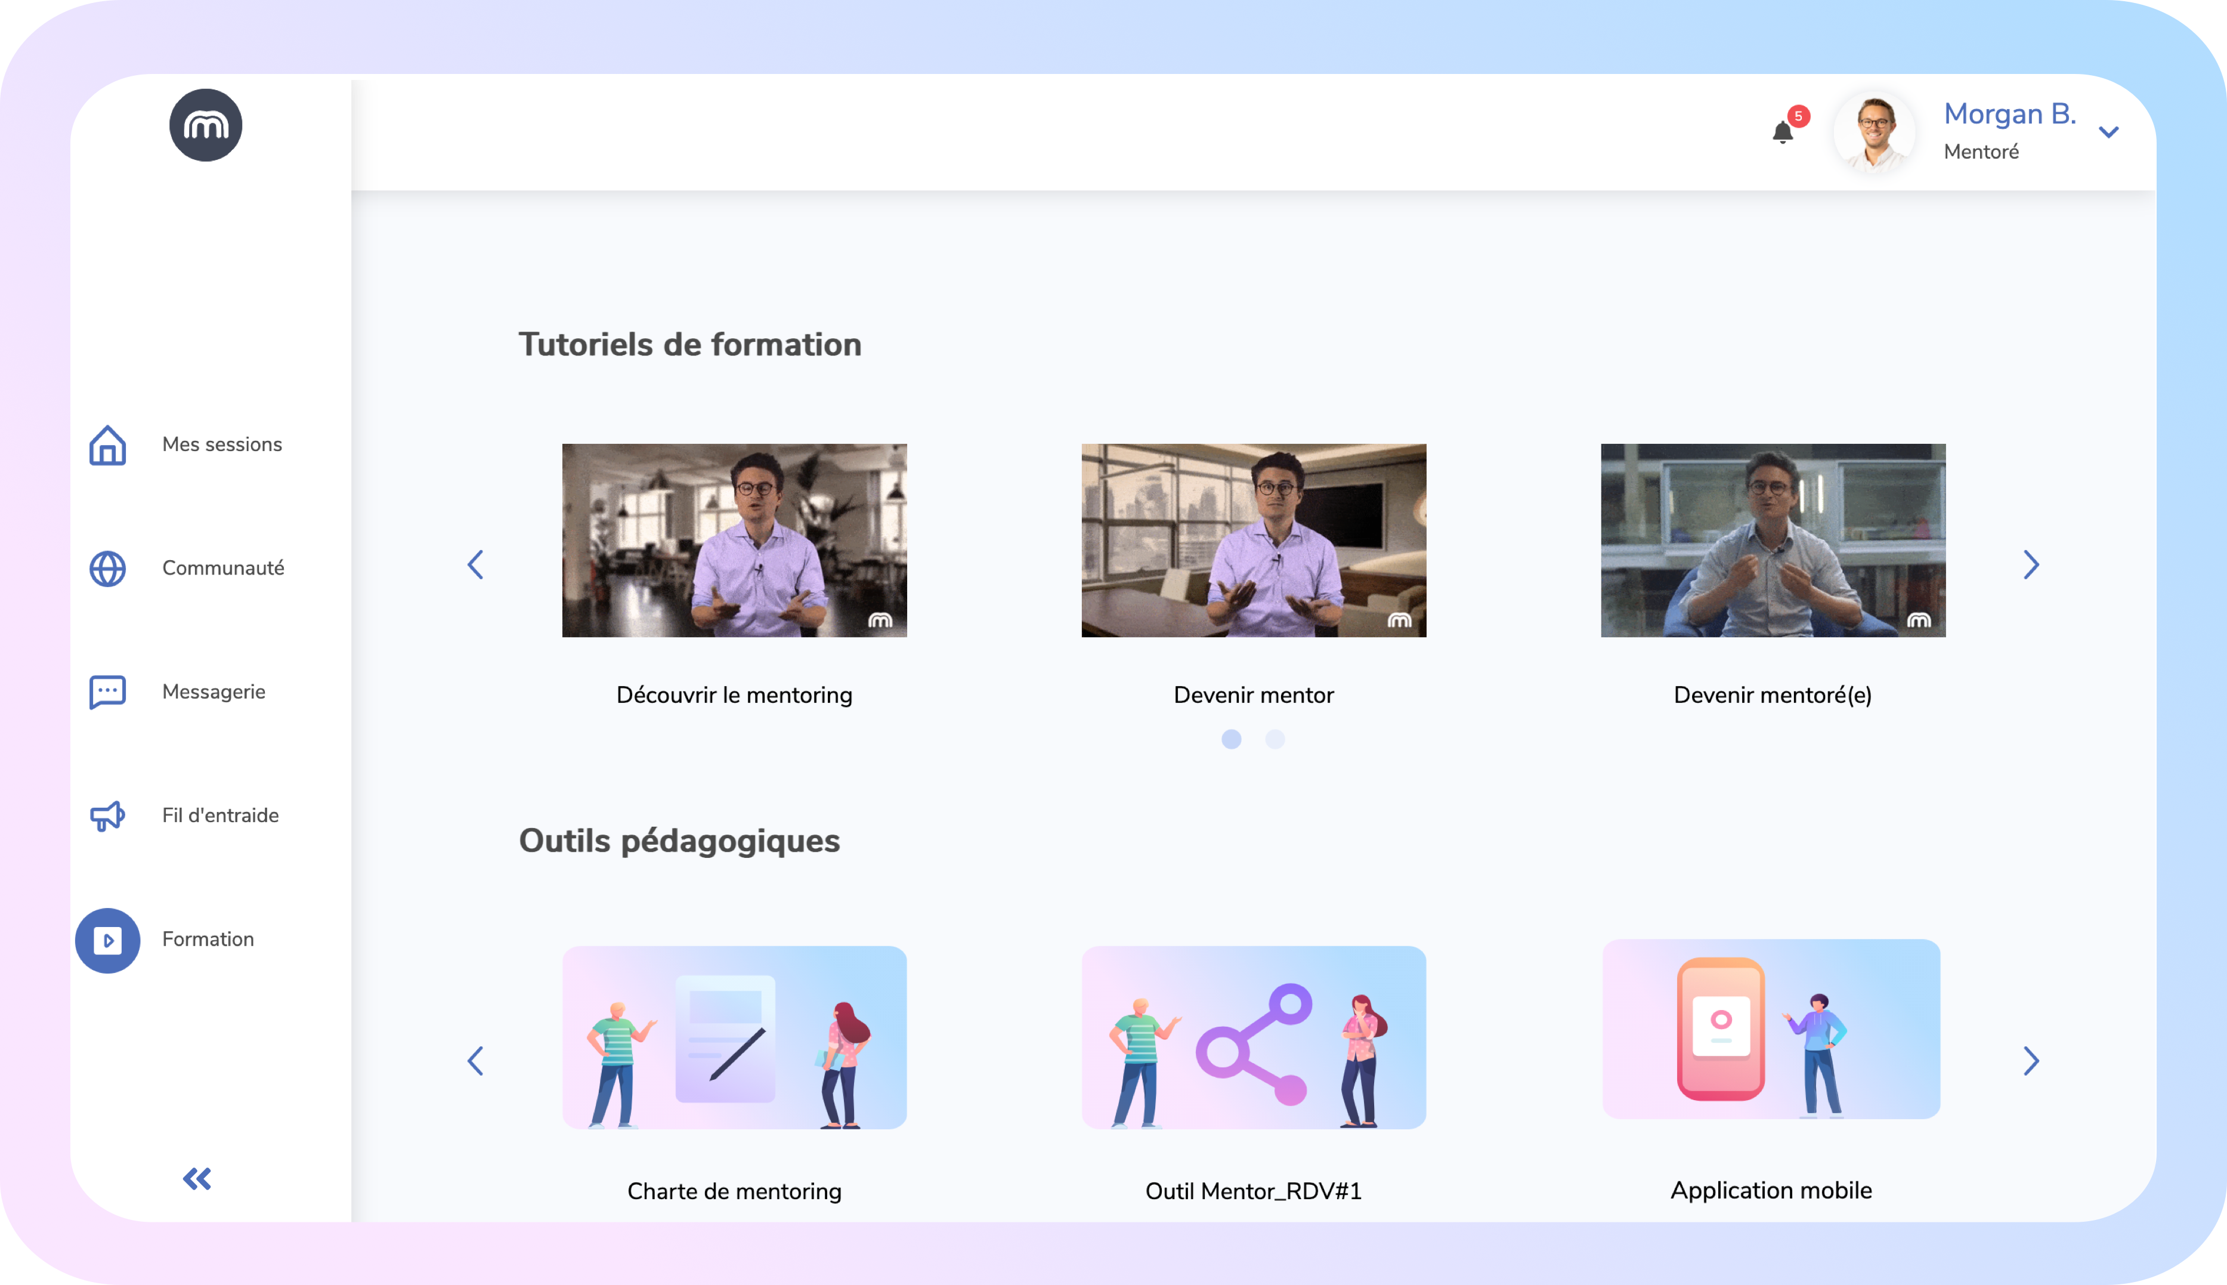The height and width of the screenshot is (1285, 2227).
Task: Select the second carousel page dot
Action: [x=1275, y=739]
